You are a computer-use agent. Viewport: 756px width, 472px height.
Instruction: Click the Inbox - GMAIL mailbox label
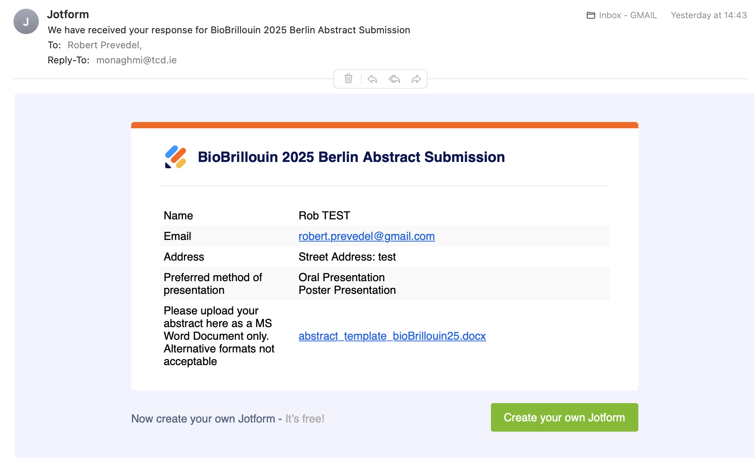click(x=628, y=15)
